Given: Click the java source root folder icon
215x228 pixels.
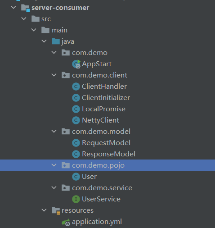Looking at the screenshot, I should (x=56, y=41).
